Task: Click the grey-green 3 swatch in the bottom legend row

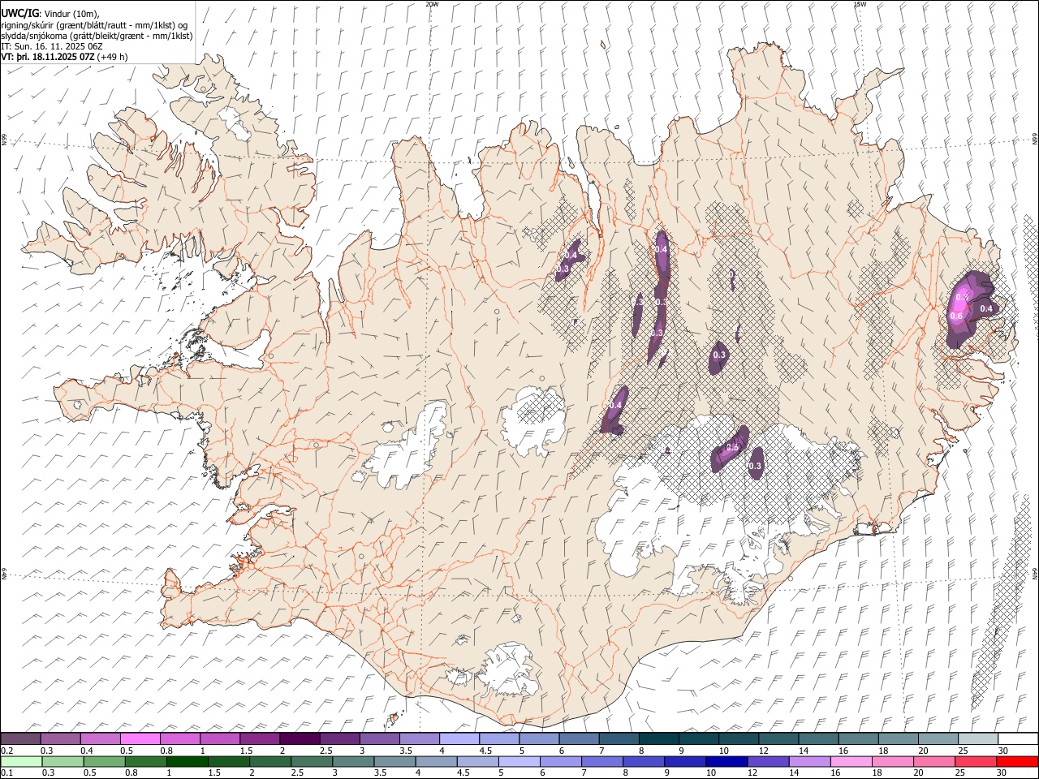Action: (x=353, y=762)
